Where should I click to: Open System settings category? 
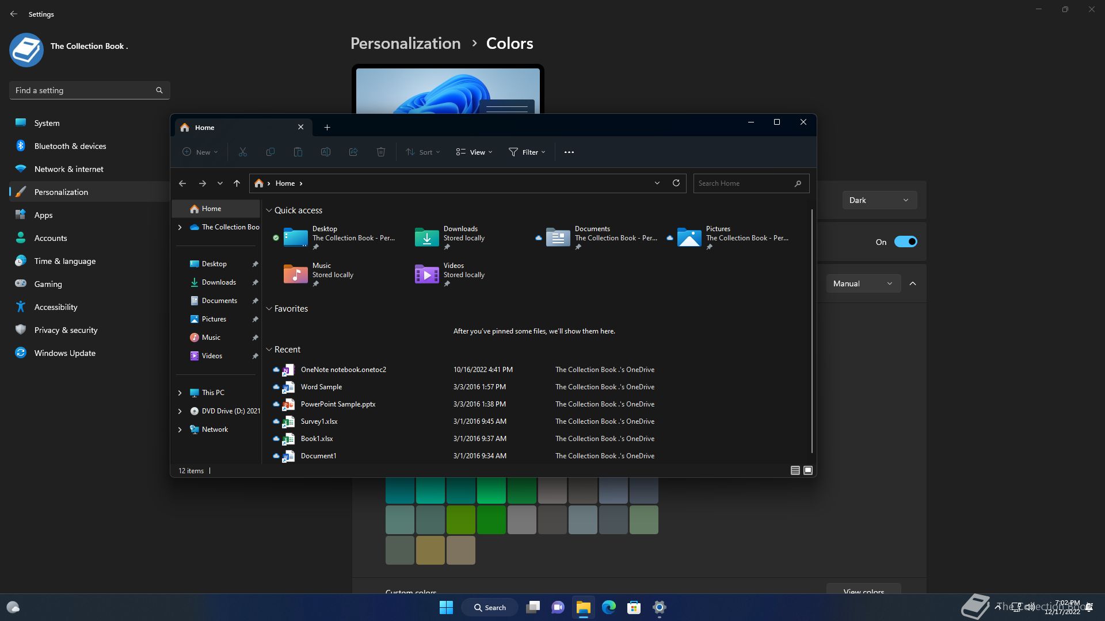pos(89,123)
